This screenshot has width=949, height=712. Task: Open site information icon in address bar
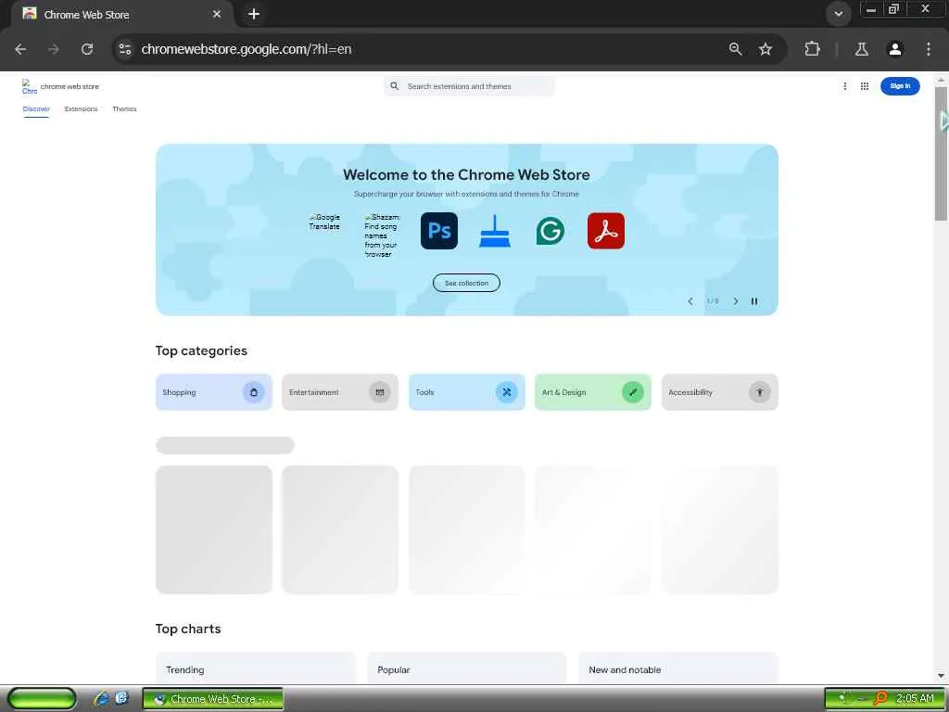point(125,49)
